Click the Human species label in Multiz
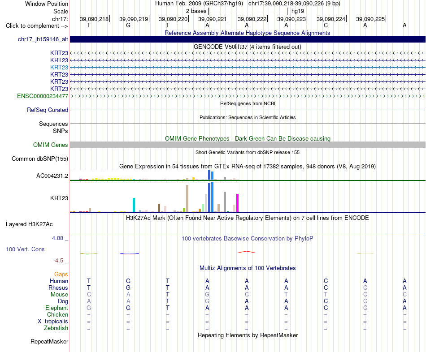The image size is (426, 352). click(x=59, y=281)
